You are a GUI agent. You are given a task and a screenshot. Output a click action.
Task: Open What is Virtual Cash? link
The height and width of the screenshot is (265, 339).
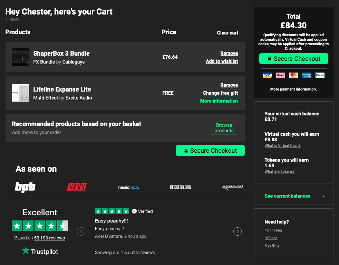pyautogui.click(x=282, y=145)
